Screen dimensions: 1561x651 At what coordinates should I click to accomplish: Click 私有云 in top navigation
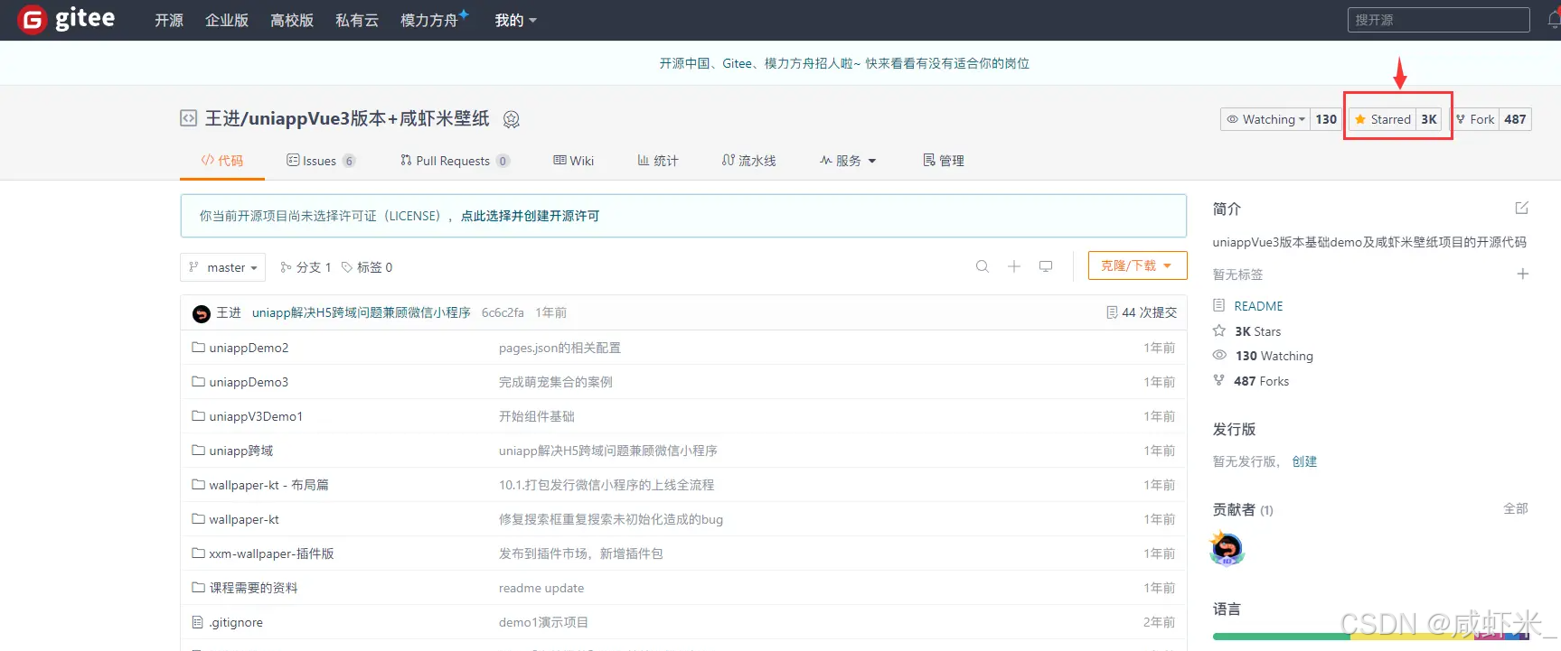(x=357, y=20)
